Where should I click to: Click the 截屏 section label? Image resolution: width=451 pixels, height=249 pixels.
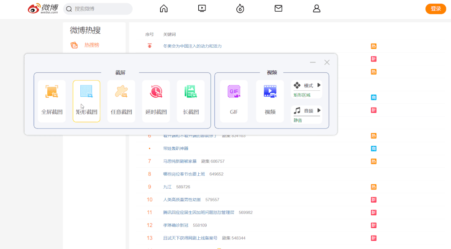pos(120,72)
